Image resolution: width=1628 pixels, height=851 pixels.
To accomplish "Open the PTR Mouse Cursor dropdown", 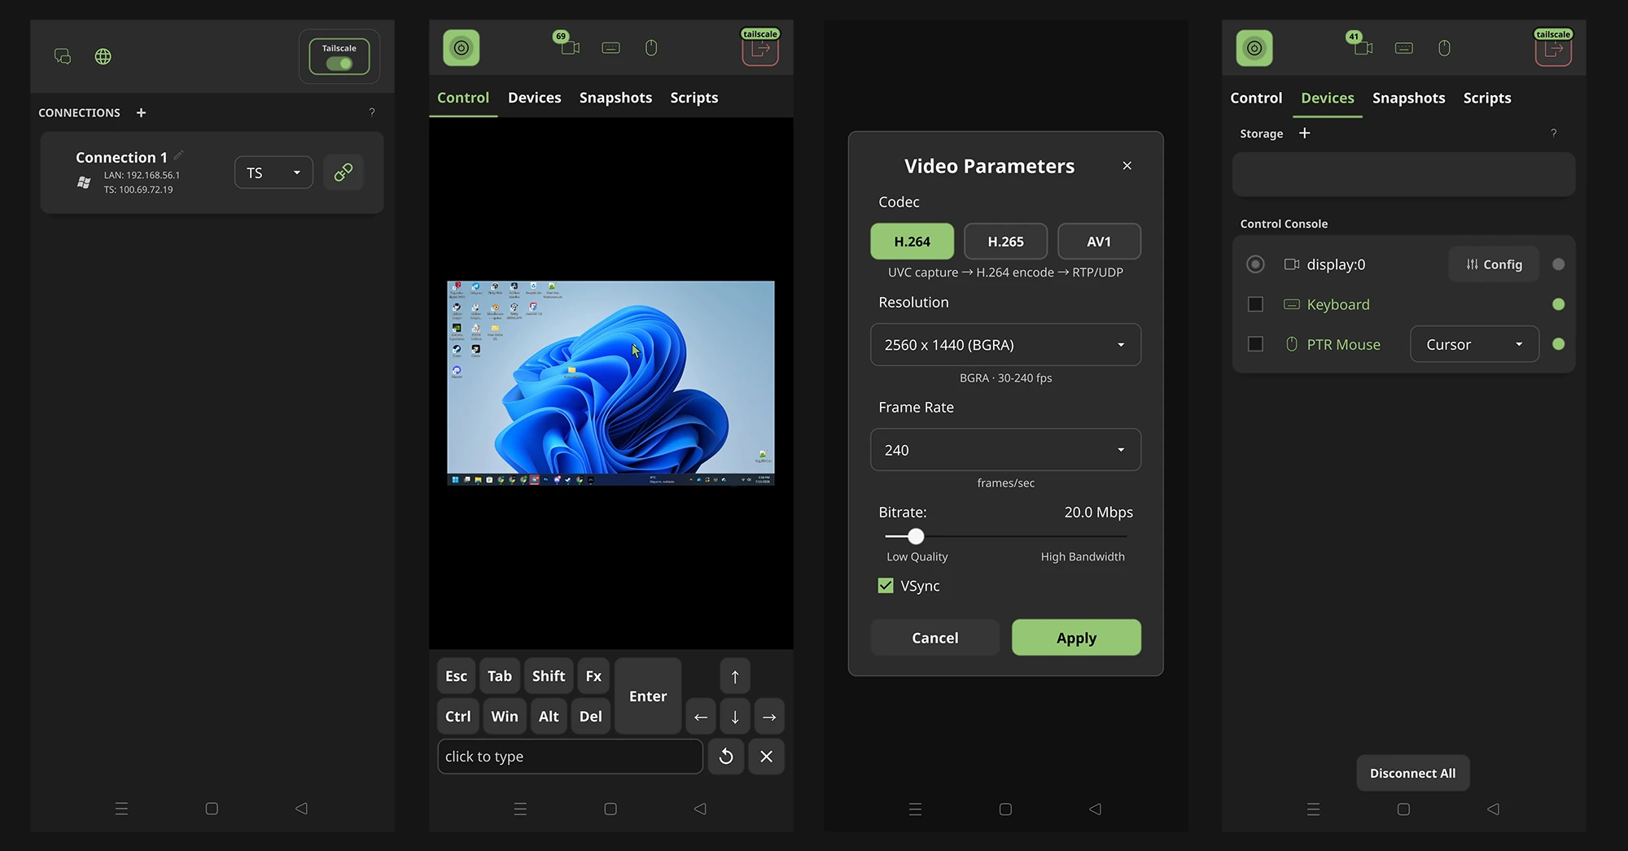I will click(x=1474, y=344).
